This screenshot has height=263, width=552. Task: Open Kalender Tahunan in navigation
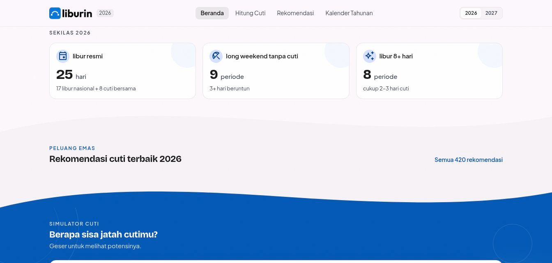click(x=349, y=13)
